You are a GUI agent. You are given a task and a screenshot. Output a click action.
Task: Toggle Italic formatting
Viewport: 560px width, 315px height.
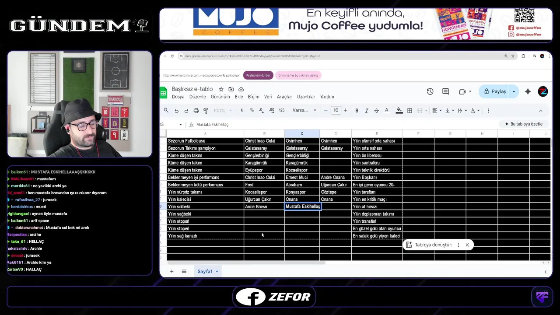pos(367,111)
